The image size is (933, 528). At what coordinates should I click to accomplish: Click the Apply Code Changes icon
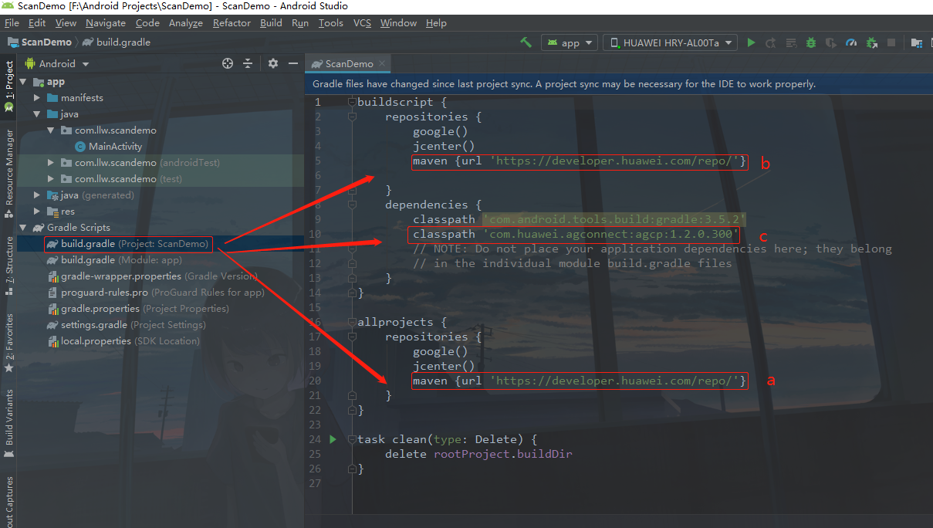[x=791, y=43]
